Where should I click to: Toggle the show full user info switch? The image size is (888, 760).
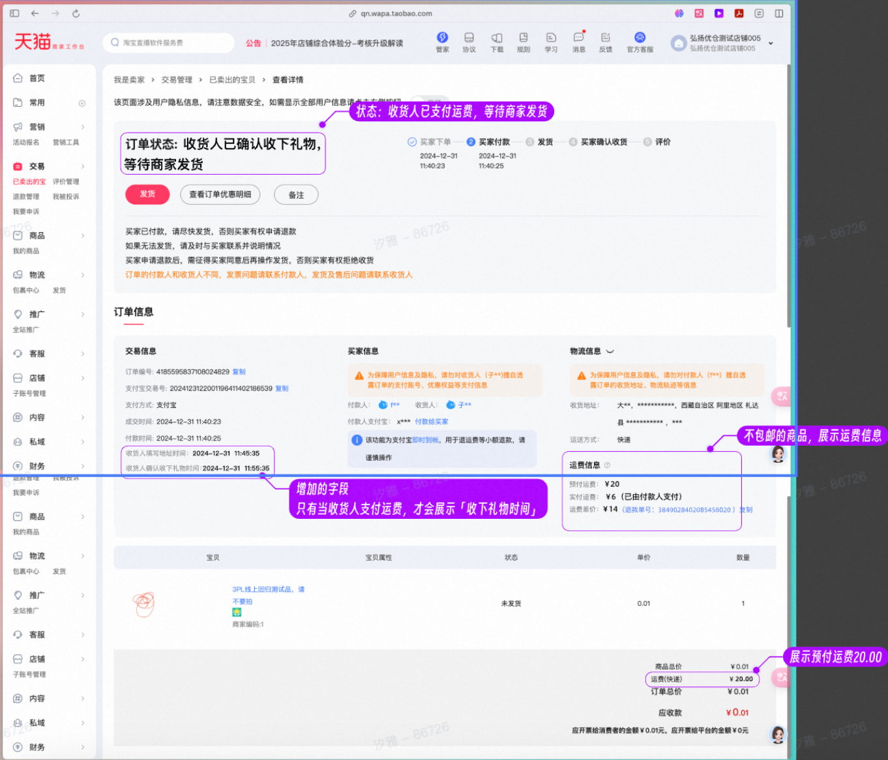coord(430,102)
